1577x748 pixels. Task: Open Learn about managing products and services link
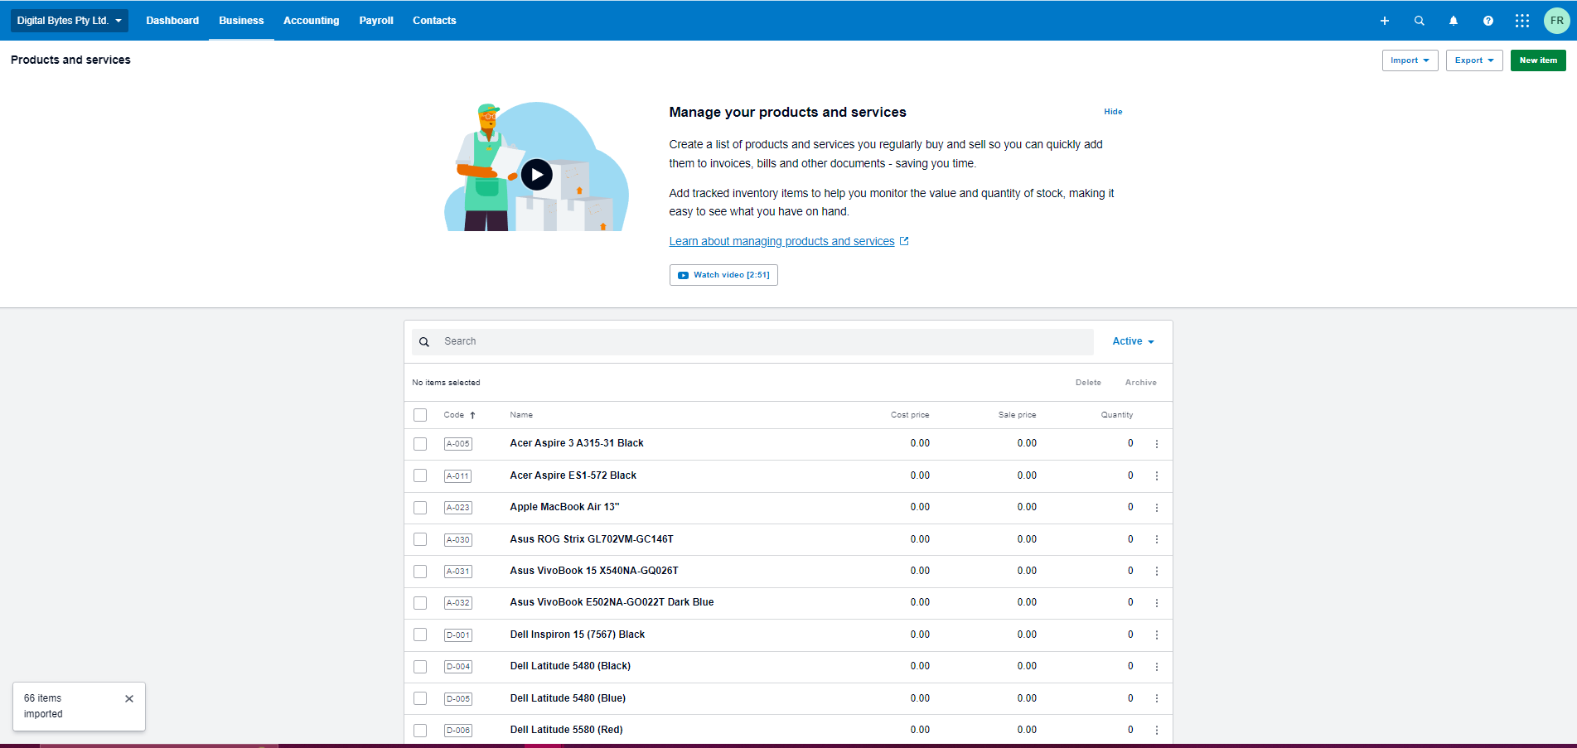pyautogui.click(x=781, y=241)
